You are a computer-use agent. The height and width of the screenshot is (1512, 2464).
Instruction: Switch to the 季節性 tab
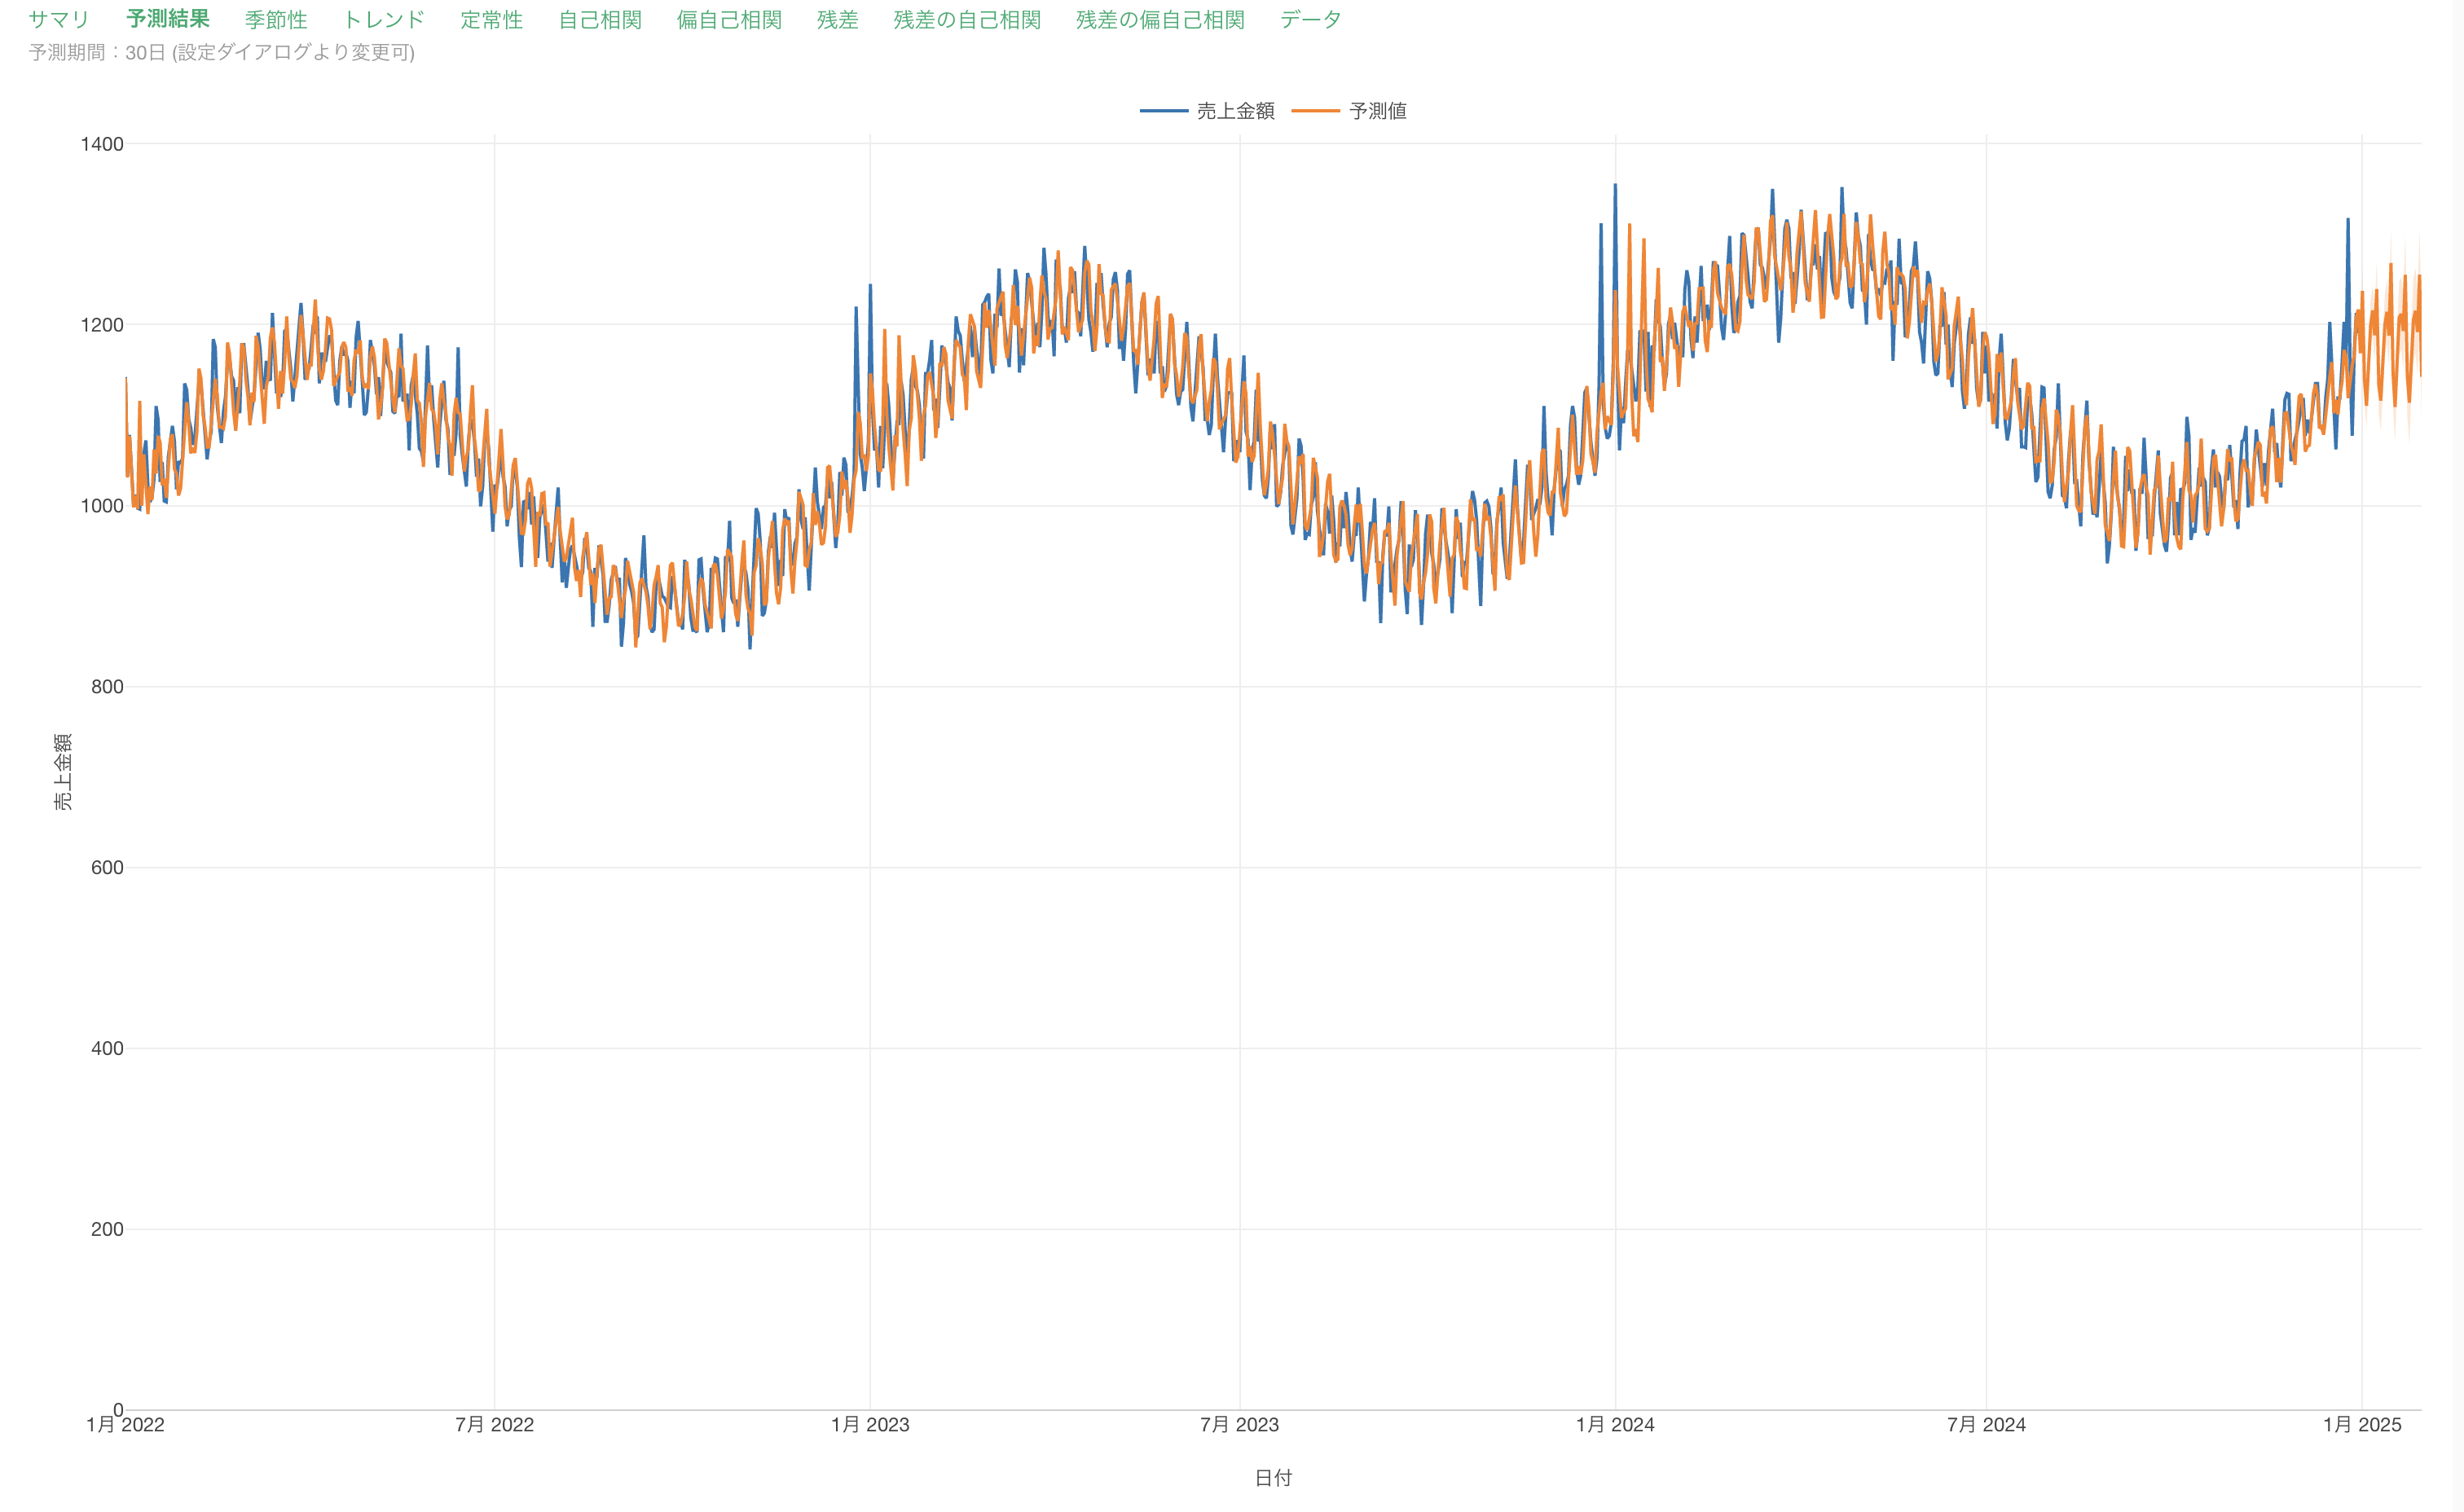[x=276, y=20]
